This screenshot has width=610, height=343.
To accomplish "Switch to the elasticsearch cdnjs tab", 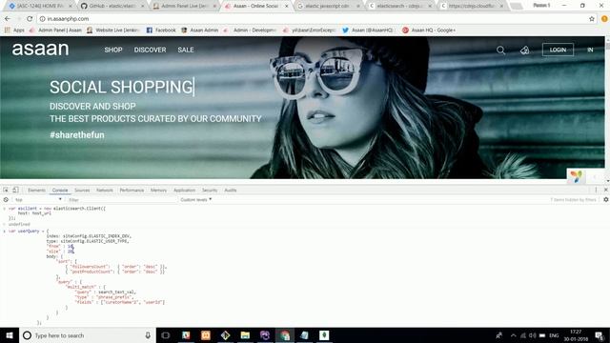I will pos(400,6).
